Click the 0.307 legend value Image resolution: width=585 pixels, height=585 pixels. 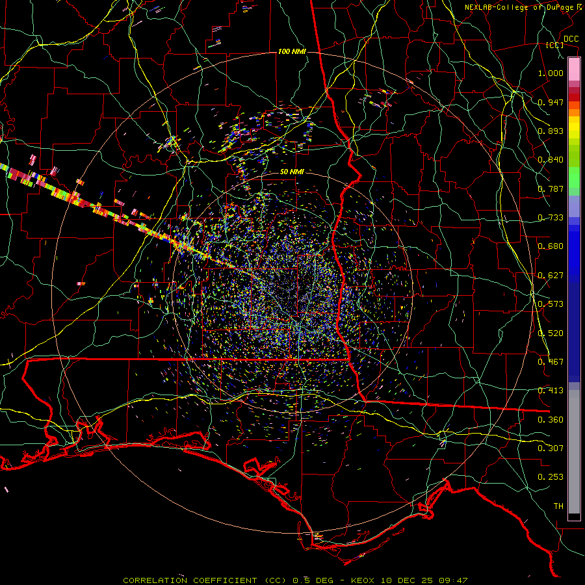551,448
